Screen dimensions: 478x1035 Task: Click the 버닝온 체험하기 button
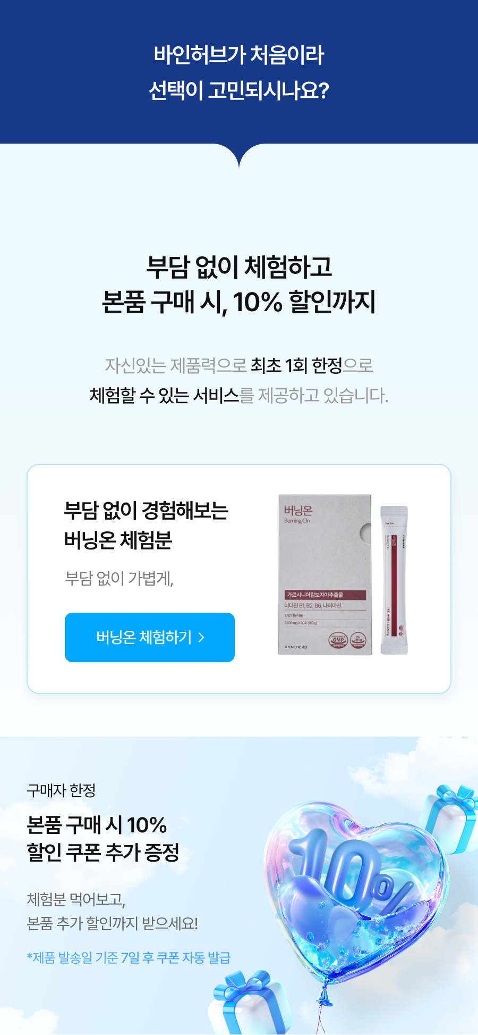[x=150, y=637]
